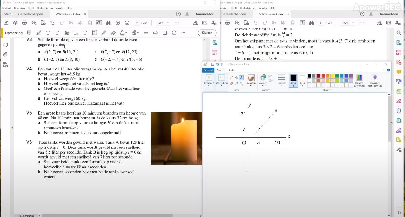
Task: Click Bewerken met Paint 3D
Action: [375, 80]
